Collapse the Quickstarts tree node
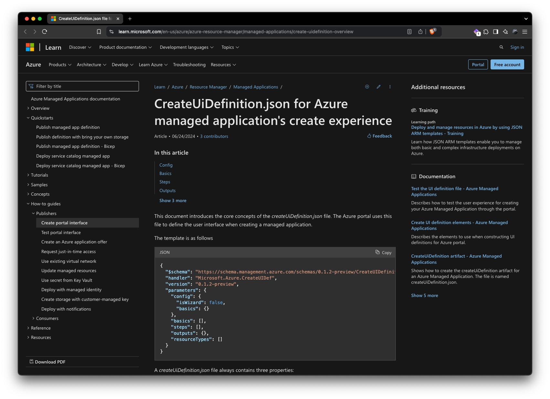The height and width of the screenshot is (399, 550). 28,118
